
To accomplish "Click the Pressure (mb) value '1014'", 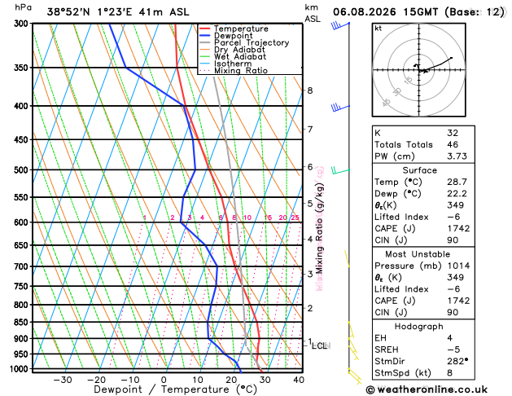I will click(458, 266).
